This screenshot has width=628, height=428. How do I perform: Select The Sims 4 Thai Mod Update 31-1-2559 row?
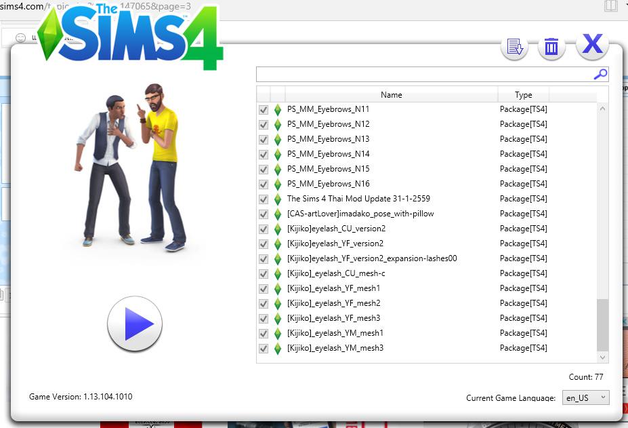point(358,199)
